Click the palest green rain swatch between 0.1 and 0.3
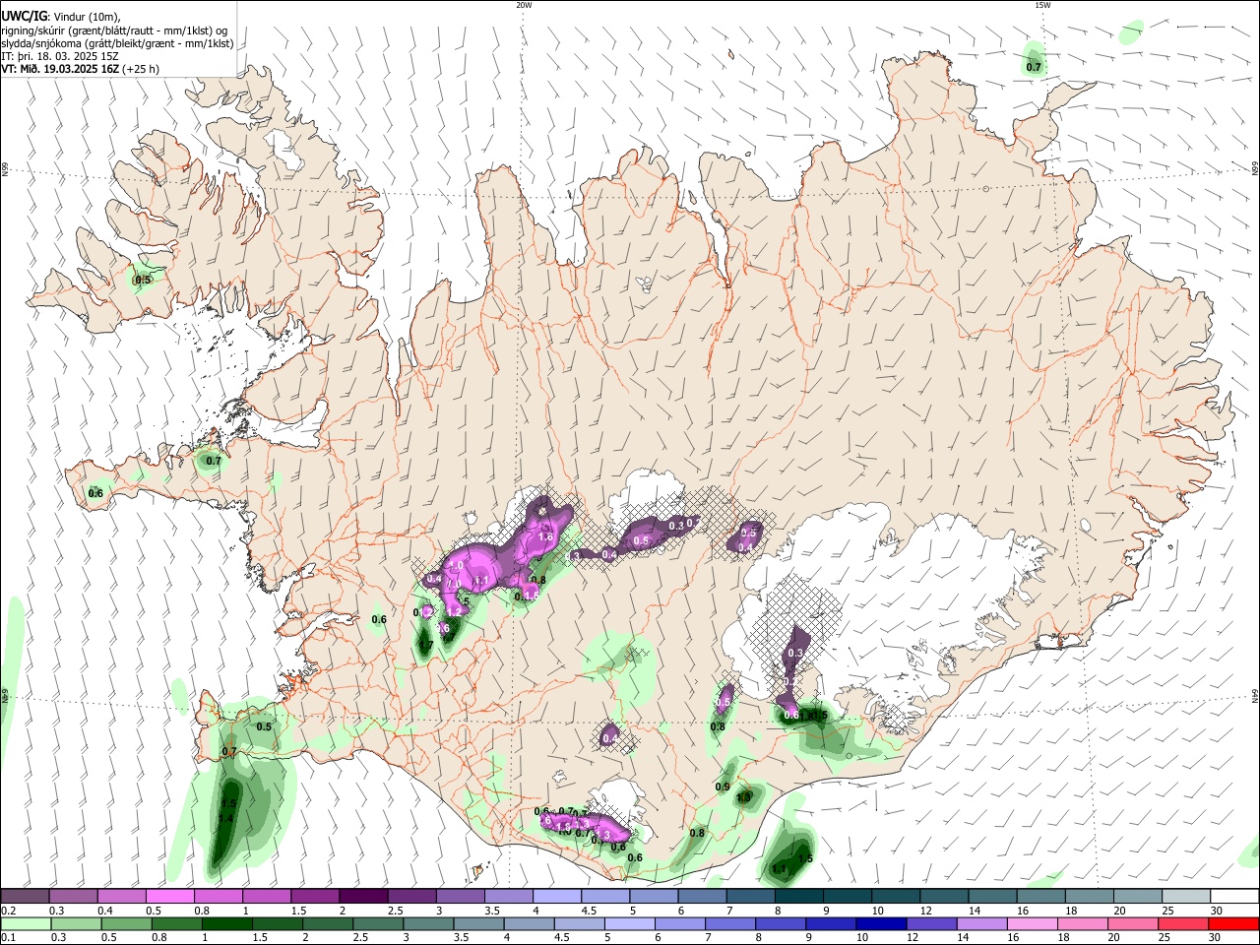 click(25, 923)
